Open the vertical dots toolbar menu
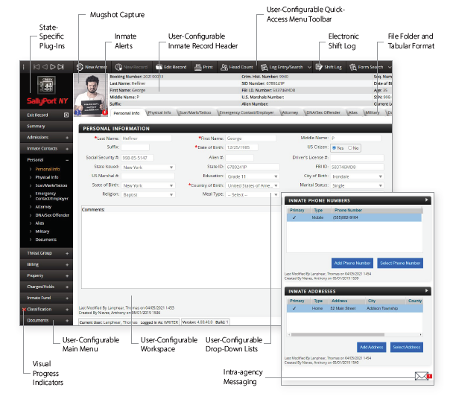 click(24, 67)
